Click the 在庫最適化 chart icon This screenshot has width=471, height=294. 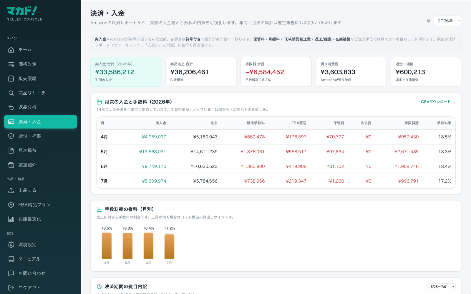(x=11, y=219)
